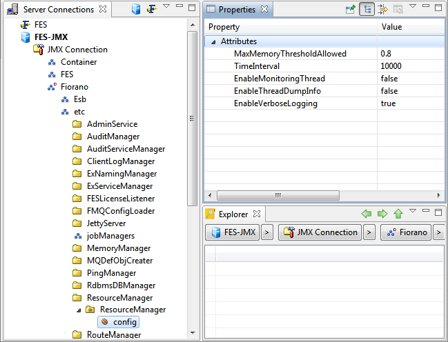The width and height of the screenshot is (448, 342).
Task: Click the EnableVerboseLogging true value
Action: click(388, 103)
